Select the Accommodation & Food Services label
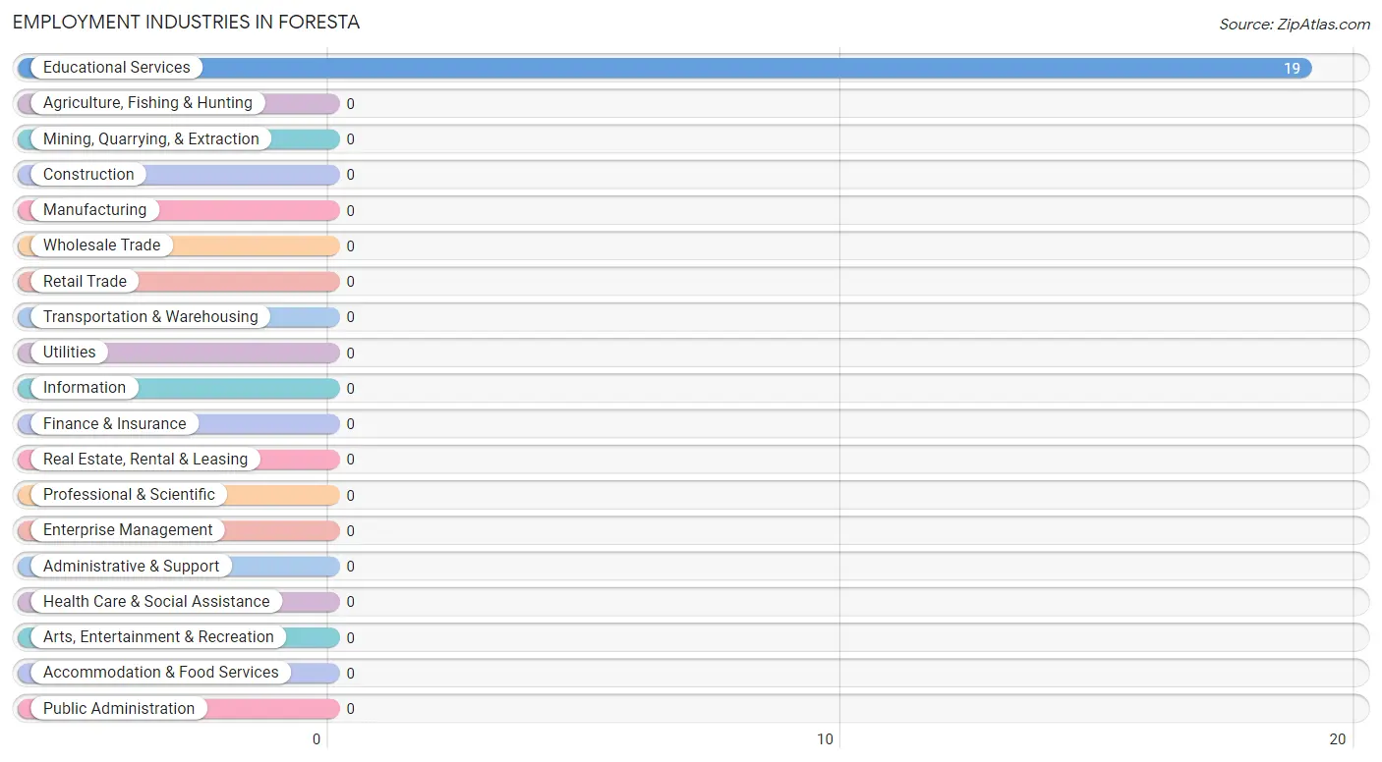The image size is (1382, 762). (x=160, y=673)
